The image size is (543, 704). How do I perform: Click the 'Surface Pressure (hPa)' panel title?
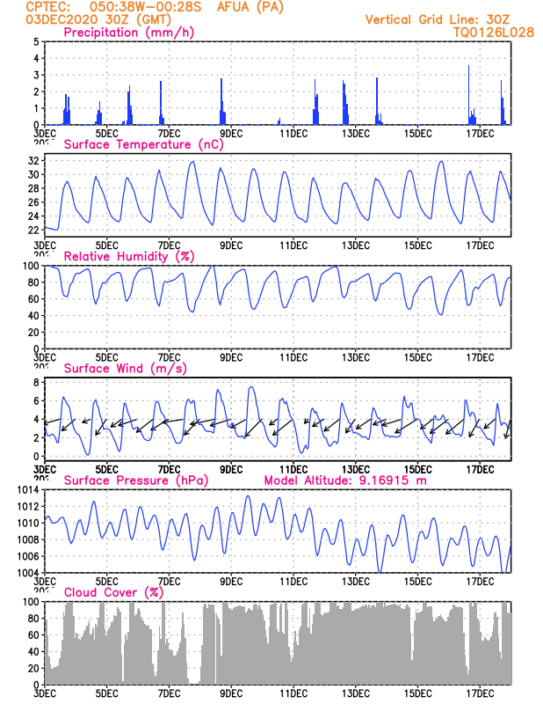[x=136, y=480]
